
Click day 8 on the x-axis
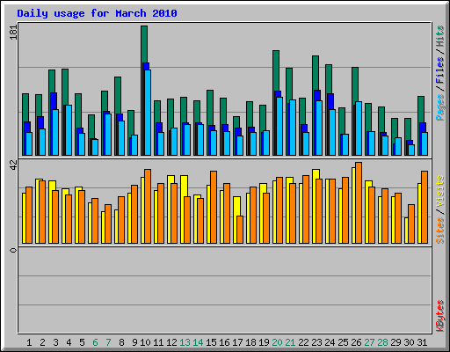[x=121, y=342]
